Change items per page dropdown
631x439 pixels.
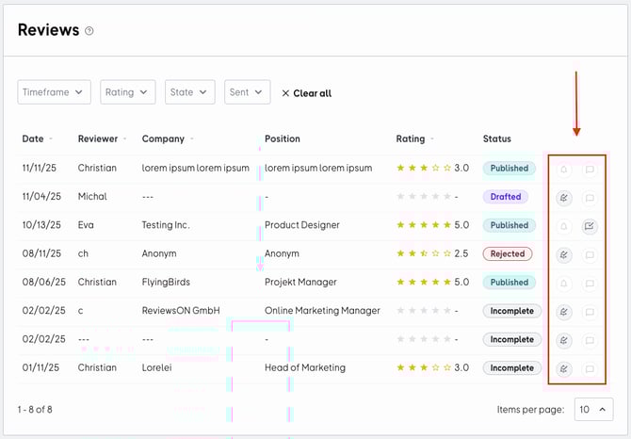tap(592, 410)
